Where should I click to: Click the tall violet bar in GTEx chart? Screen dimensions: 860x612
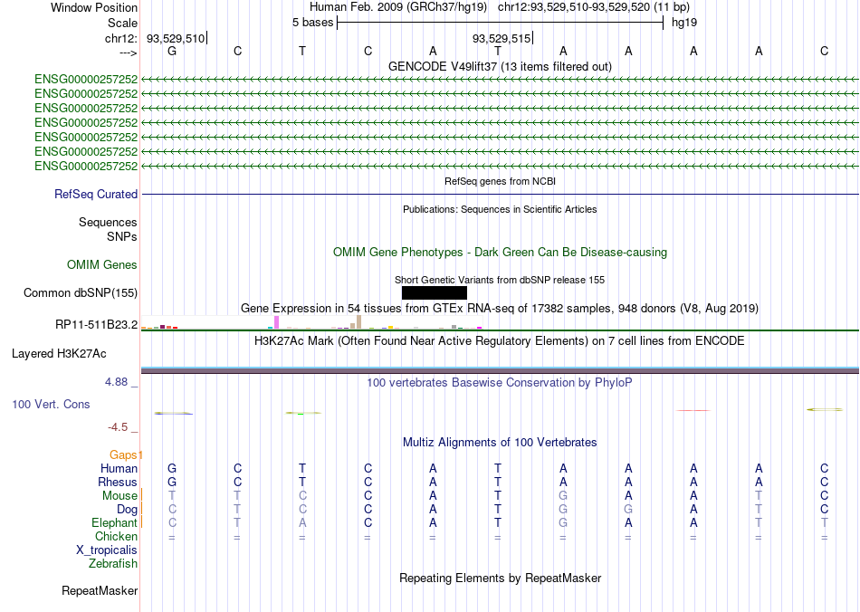pos(276,322)
